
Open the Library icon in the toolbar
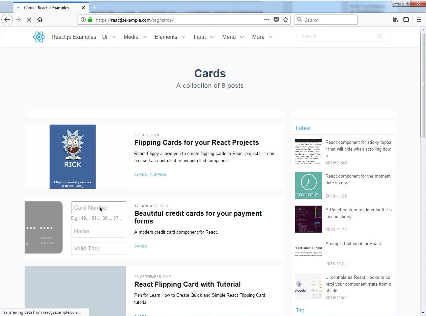pyautogui.click(x=395, y=20)
